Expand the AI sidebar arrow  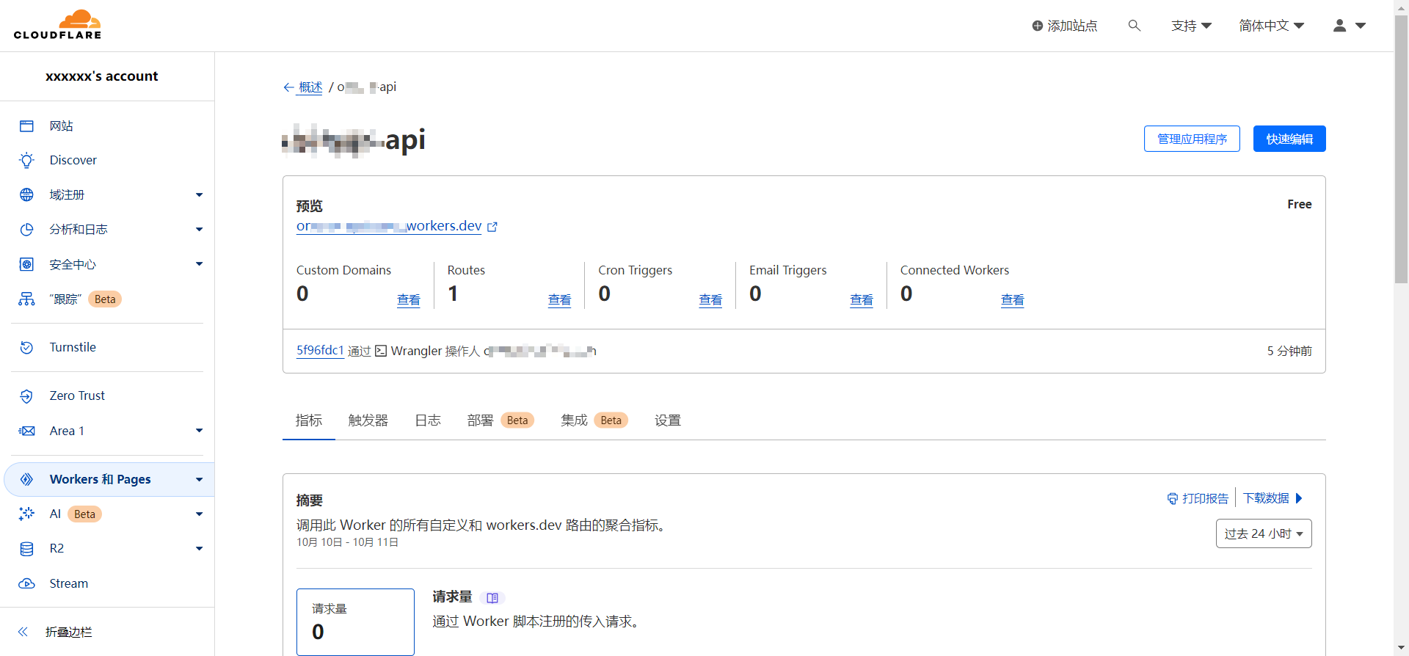pos(199,514)
